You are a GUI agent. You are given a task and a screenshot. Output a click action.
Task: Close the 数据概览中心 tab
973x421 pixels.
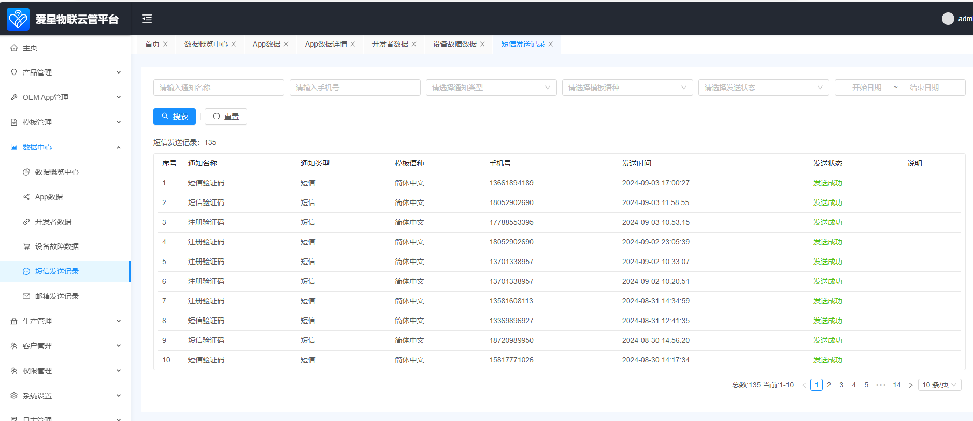(234, 44)
